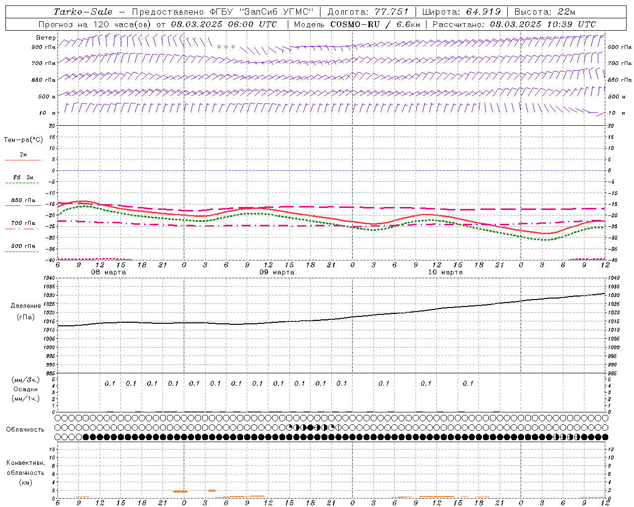Click the computed timestamp Рассчитано: 08.03.2025 10:39 UTC
Image resolution: width=634 pixels, height=507 pixels.
[514, 24]
